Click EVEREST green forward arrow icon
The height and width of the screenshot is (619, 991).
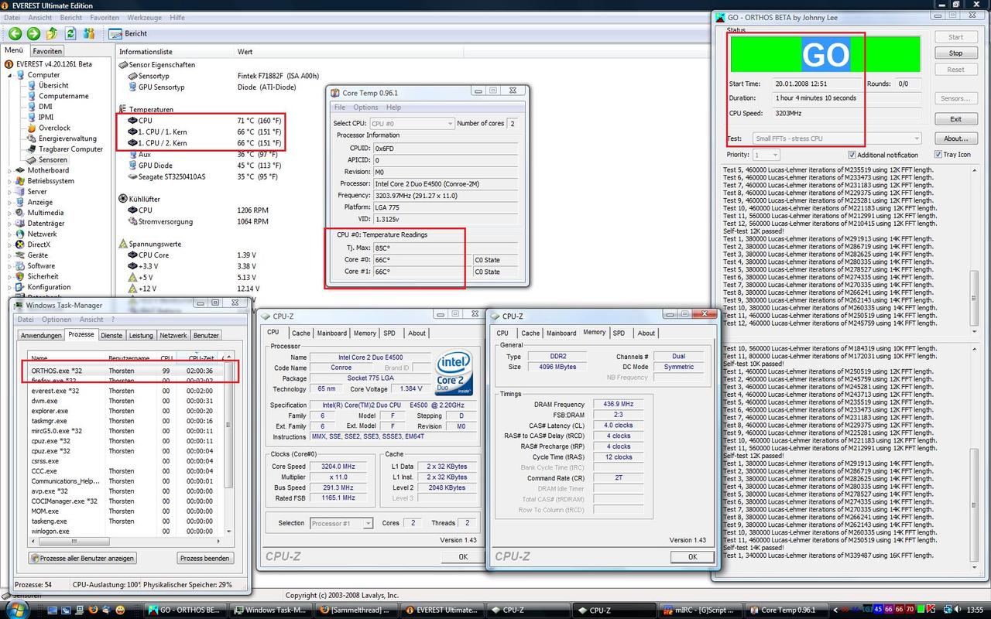point(33,33)
